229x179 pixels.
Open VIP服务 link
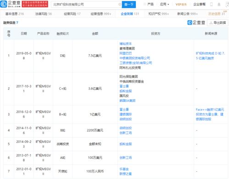tap(181, 5)
